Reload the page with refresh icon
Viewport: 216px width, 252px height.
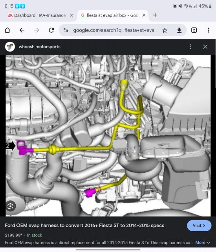(51, 30)
